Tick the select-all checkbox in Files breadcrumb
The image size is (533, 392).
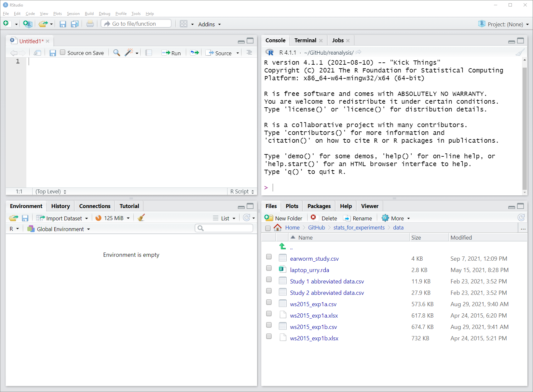pos(268,228)
